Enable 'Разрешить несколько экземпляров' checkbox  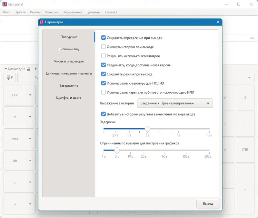click(103, 56)
